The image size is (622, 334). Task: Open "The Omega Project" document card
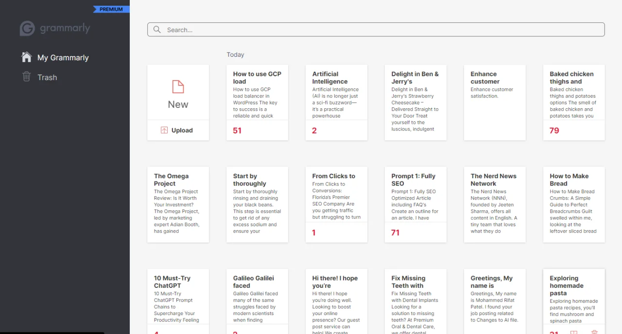click(x=178, y=205)
